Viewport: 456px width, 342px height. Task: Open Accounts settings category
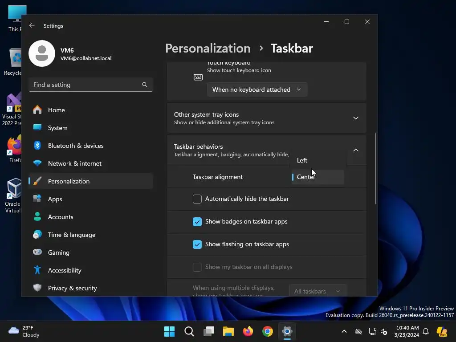pos(91,217)
